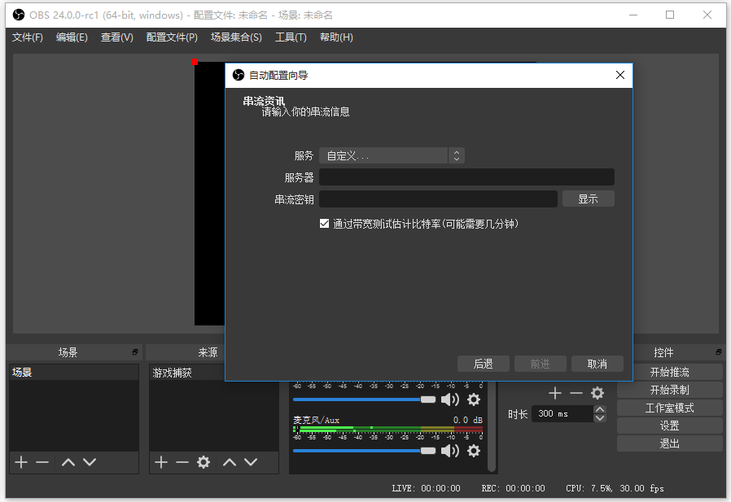Decrease 时长 using the down stepper arrow
731x502 pixels.
point(600,418)
